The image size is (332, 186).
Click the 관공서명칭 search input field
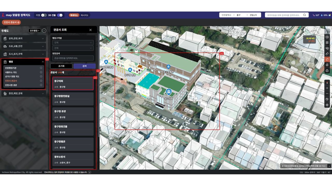coord(73,58)
